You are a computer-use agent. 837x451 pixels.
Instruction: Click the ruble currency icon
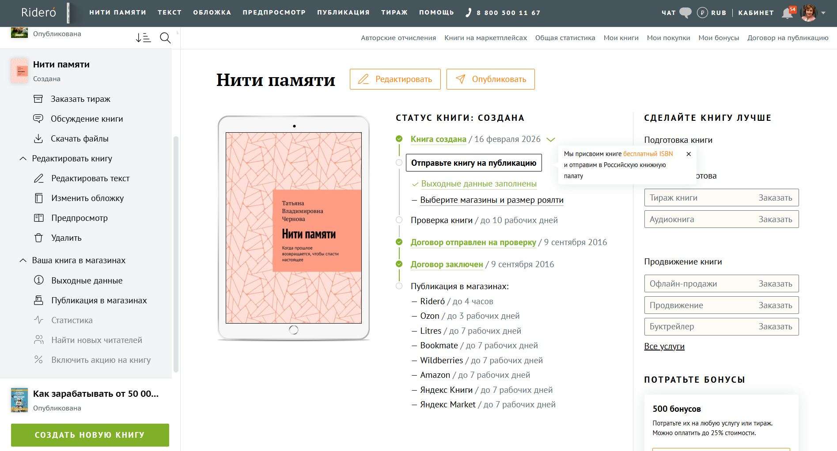coord(702,13)
